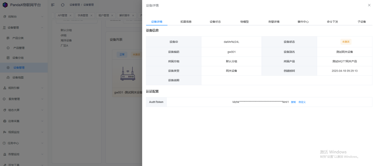Screen dimensions: 376x166
Task: Switch to the 命令下发 tab
Action: coord(332,22)
